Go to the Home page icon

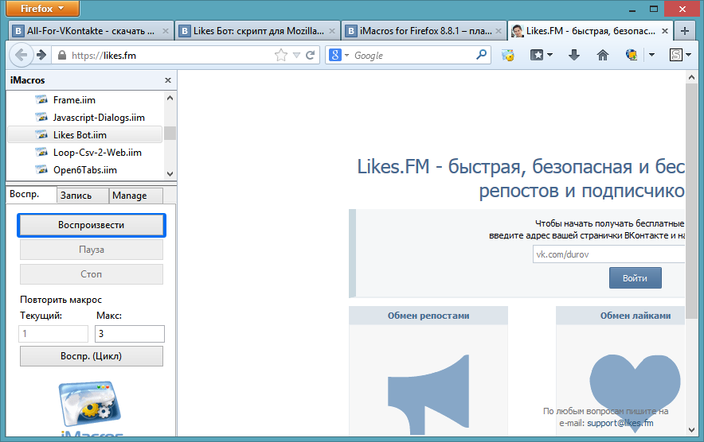pos(603,55)
